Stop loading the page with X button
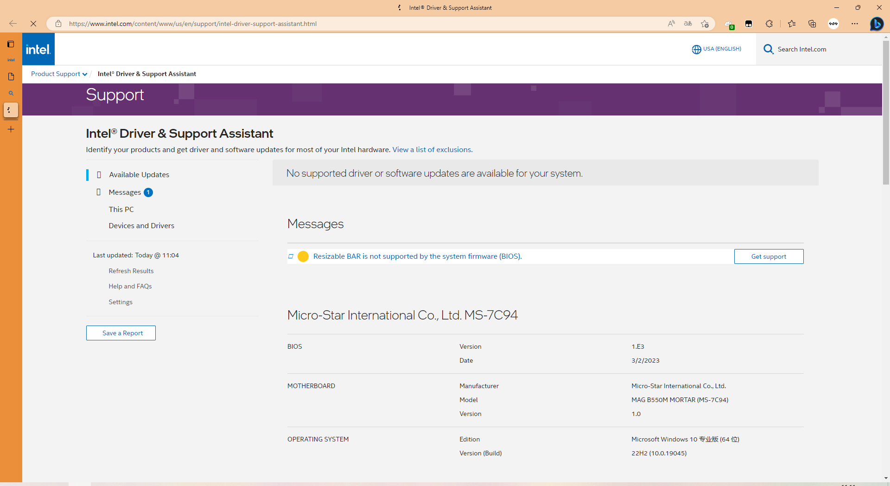Viewport: 890px width, 486px height. [x=33, y=24]
